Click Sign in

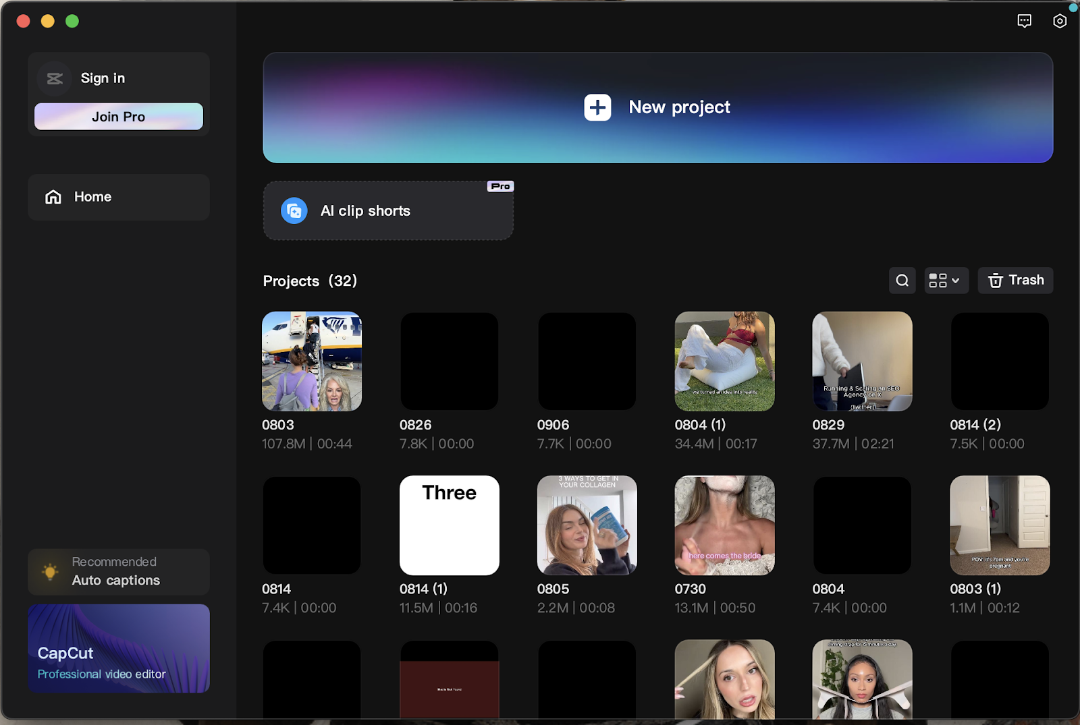102,78
